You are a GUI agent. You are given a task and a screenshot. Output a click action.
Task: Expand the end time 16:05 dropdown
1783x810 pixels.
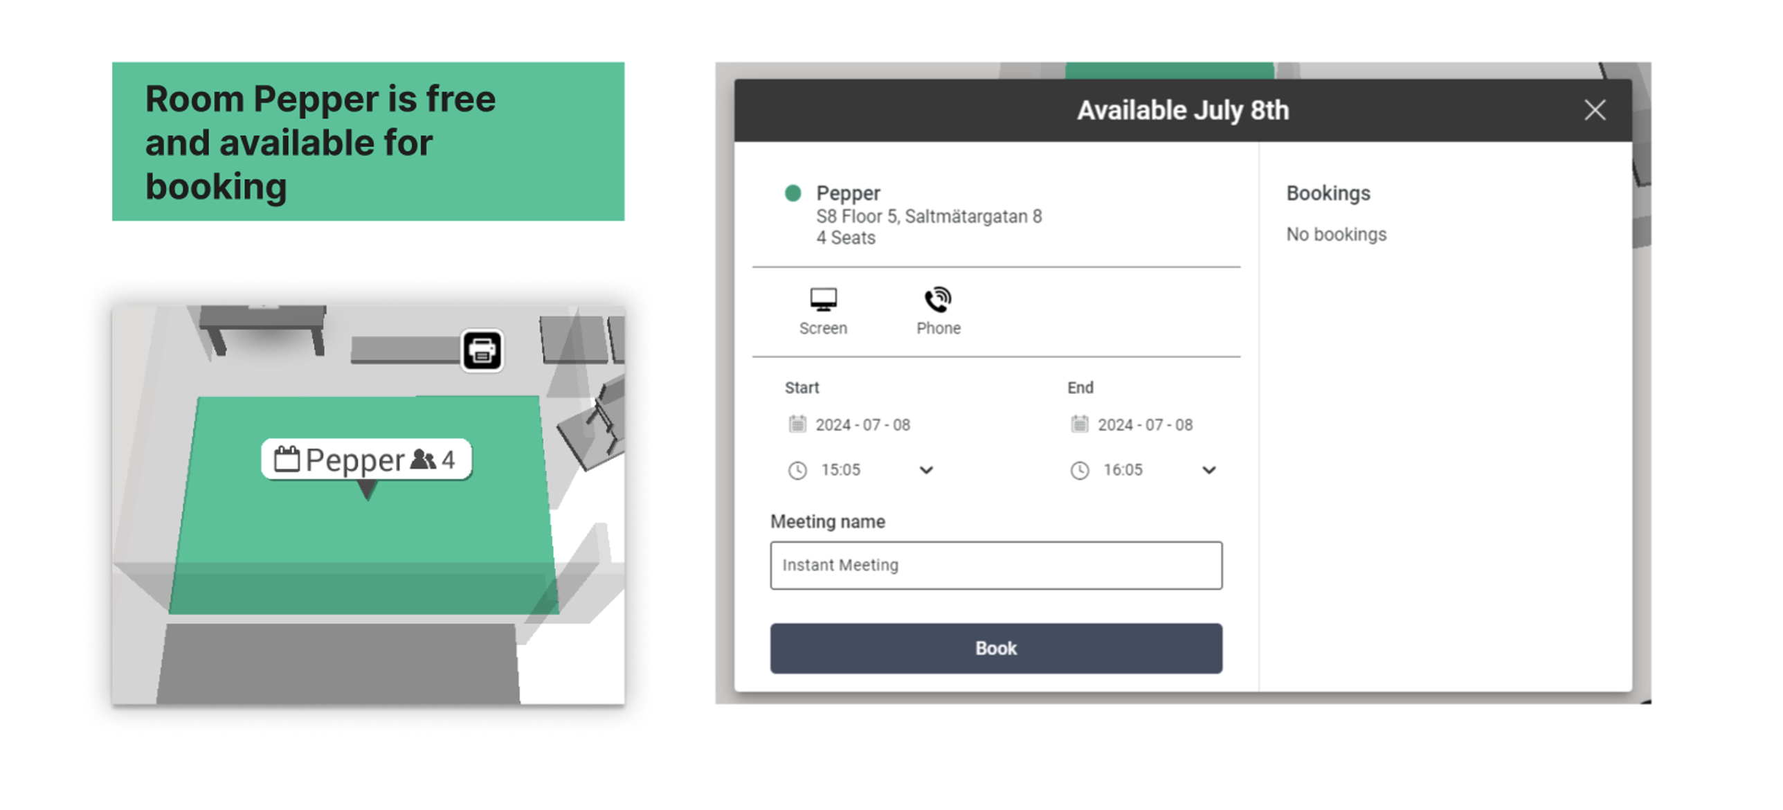coord(1209,470)
